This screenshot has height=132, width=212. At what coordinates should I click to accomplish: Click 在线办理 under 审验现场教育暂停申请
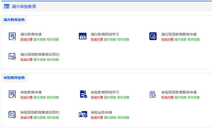167,98
